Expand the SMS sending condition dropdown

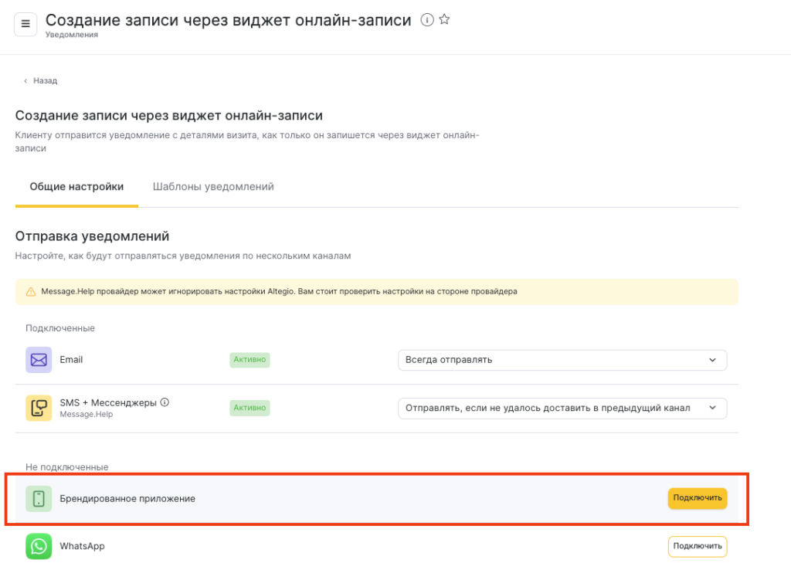click(562, 408)
